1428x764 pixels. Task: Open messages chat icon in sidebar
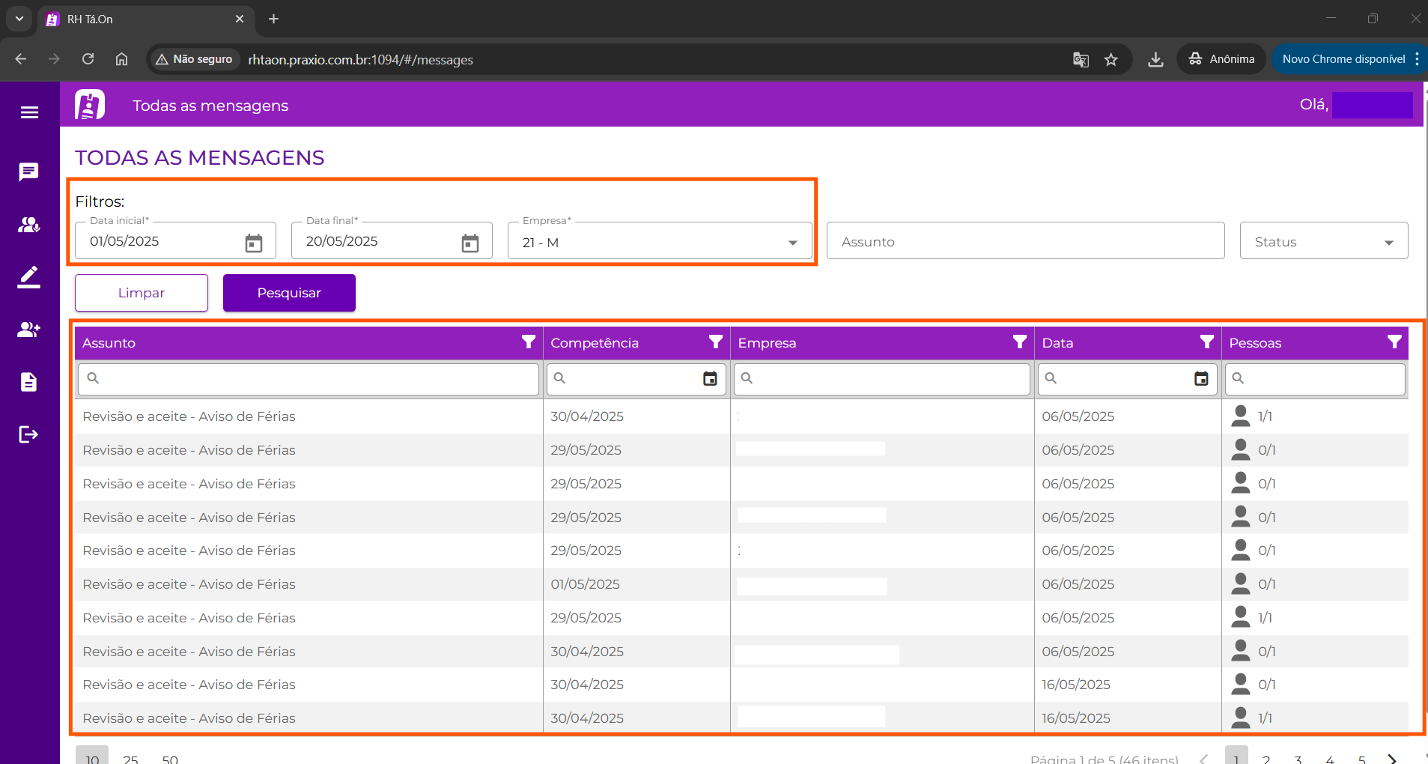click(29, 172)
